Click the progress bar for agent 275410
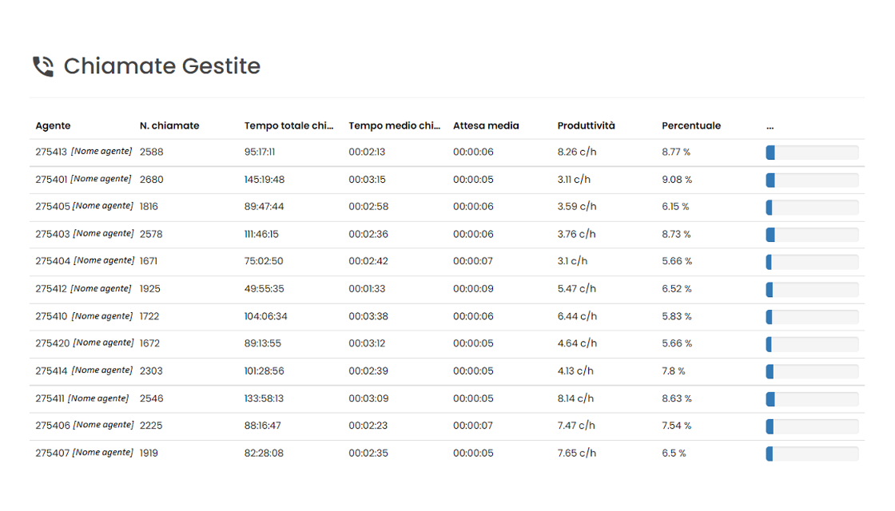Screen dimensions: 895x511 click(812, 316)
